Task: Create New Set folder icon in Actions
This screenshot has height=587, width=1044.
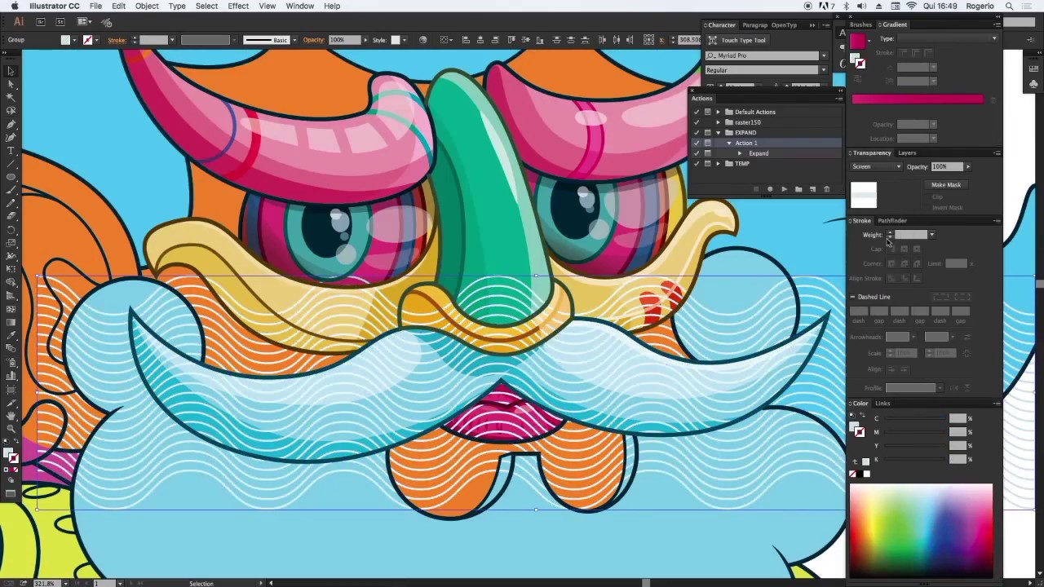Action: (x=798, y=189)
